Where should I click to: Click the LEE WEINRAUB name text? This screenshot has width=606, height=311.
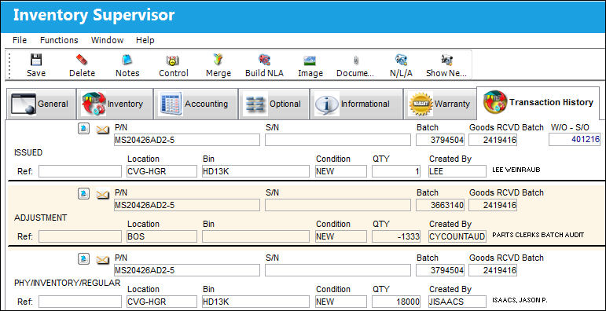click(x=516, y=170)
